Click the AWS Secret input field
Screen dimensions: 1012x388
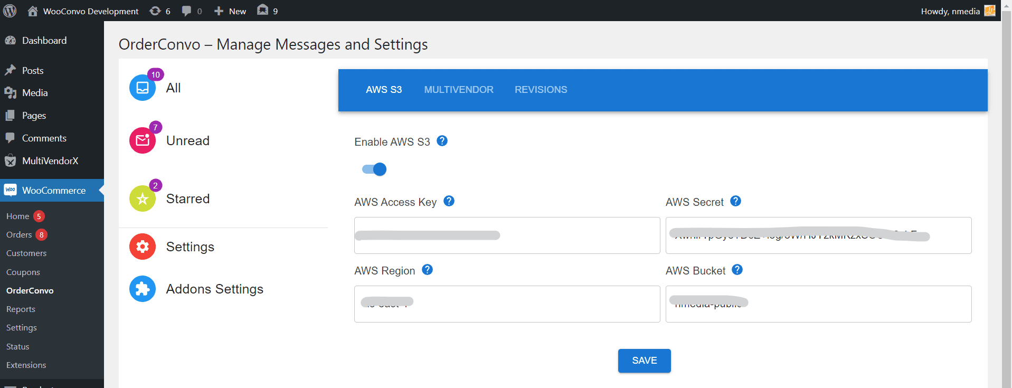(x=819, y=235)
